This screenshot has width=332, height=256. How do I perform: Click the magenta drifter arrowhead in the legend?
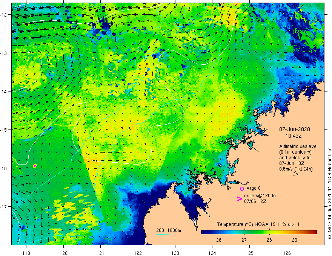click(239, 199)
